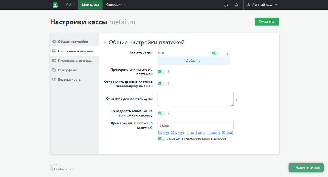Show info for Передавать описание на платежную систему

pos(169,113)
